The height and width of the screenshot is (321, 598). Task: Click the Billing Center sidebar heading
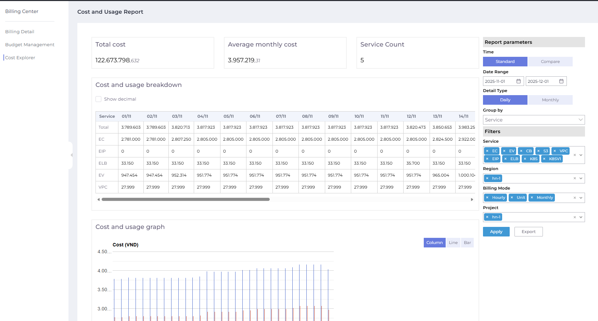(22, 11)
